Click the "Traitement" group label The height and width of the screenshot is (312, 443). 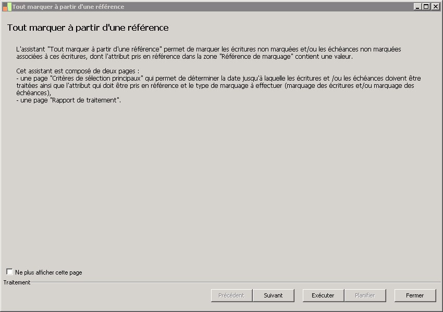17,282
